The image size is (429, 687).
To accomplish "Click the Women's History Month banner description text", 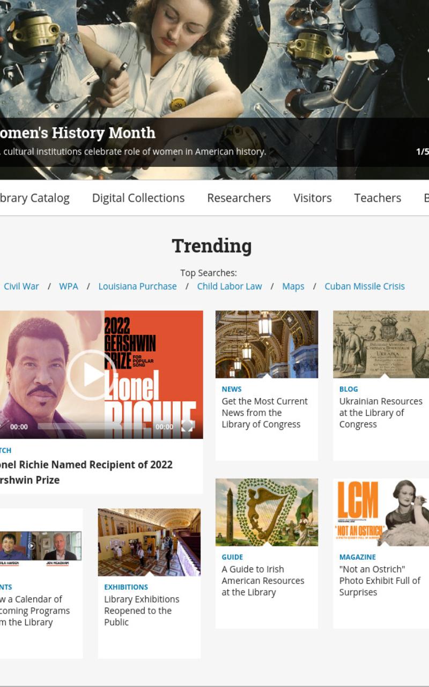I will (133, 152).
